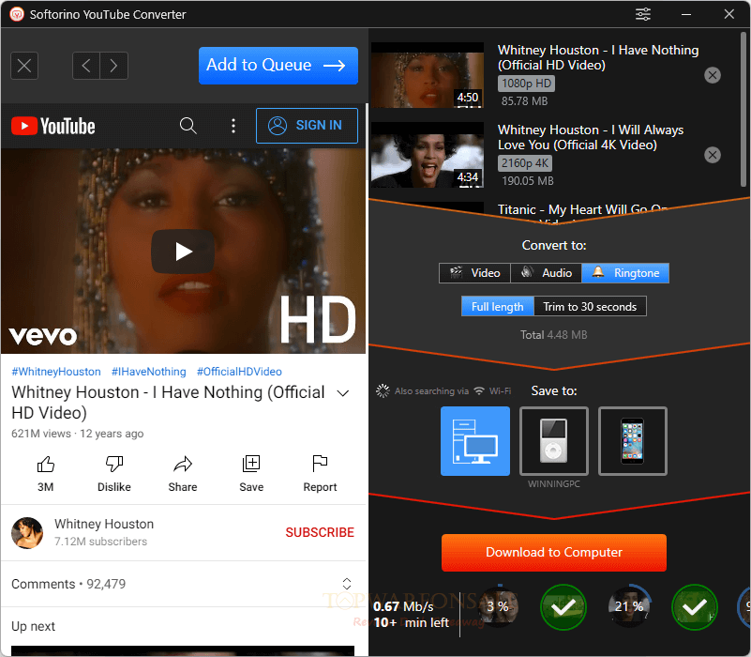Select the WINNINGPC iPod device icon
The image size is (751, 657).
click(x=554, y=441)
